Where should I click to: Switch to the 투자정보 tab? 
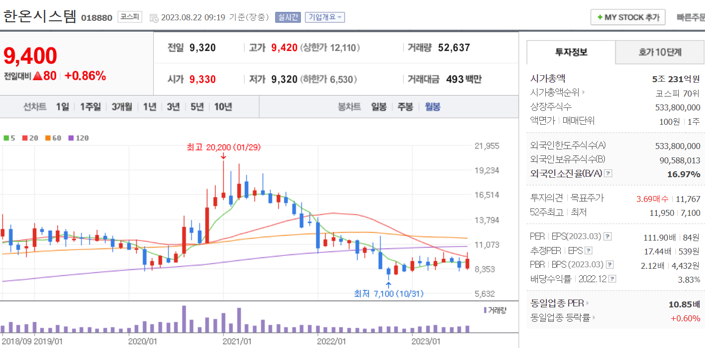pyautogui.click(x=571, y=52)
